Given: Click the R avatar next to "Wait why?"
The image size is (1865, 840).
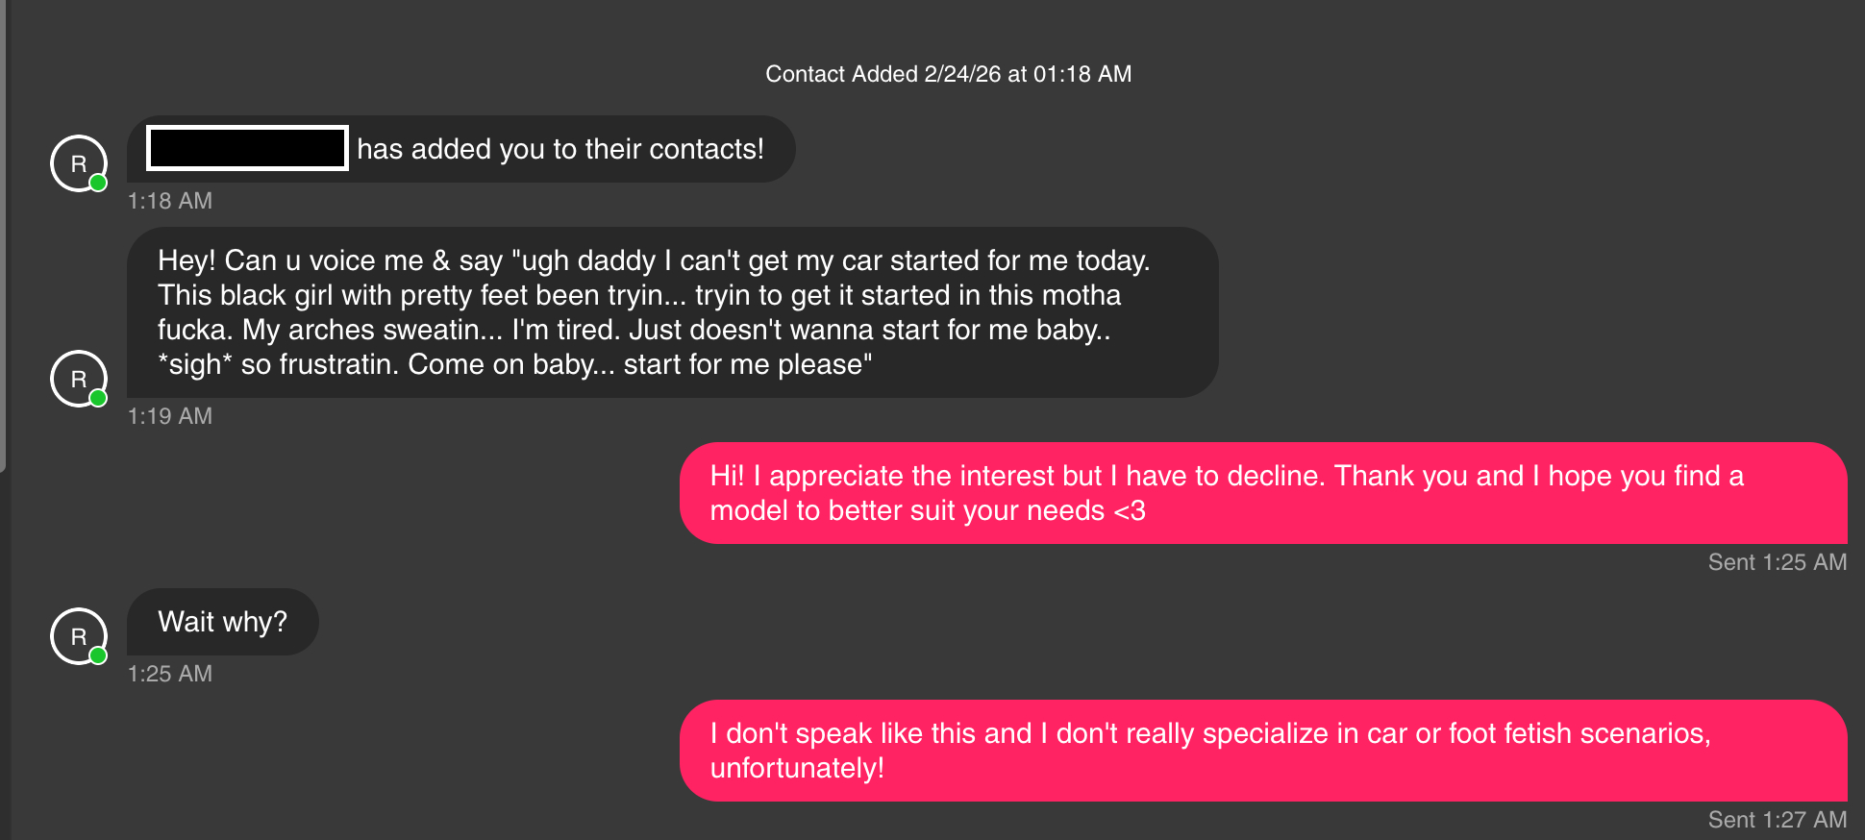Looking at the screenshot, I should coord(78,635).
